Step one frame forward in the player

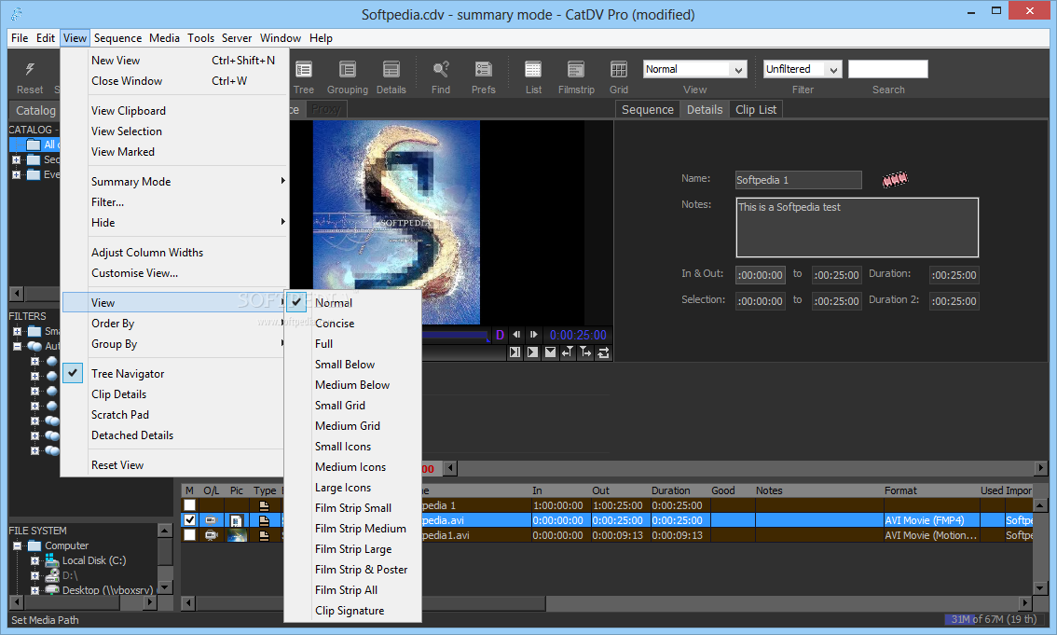534,335
